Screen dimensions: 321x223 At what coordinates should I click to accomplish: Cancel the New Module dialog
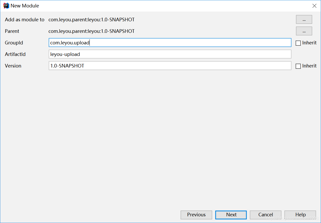point(266,215)
